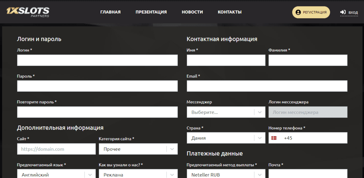Click the Сайт field with https://domain.com placeholder
This screenshot has height=178, width=364.
(x=56, y=149)
